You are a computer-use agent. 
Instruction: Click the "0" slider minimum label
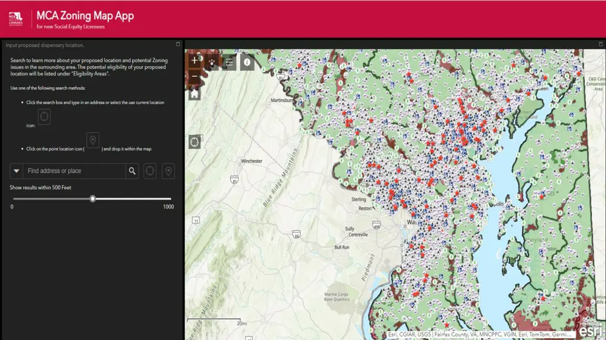(12, 207)
